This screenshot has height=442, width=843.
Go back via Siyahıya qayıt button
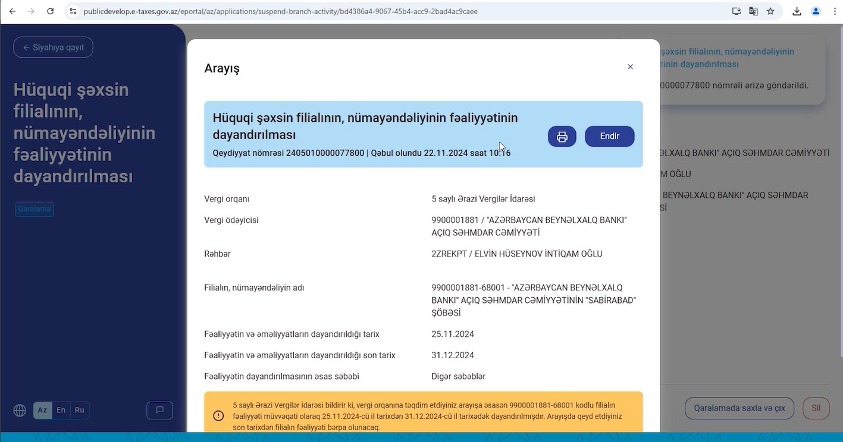click(53, 48)
